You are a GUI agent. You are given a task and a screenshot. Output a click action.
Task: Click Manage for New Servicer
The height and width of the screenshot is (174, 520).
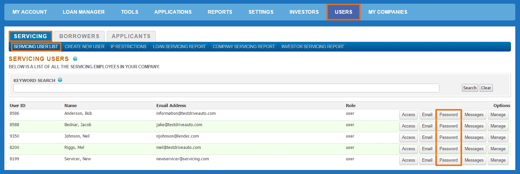(x=498, y=160)
